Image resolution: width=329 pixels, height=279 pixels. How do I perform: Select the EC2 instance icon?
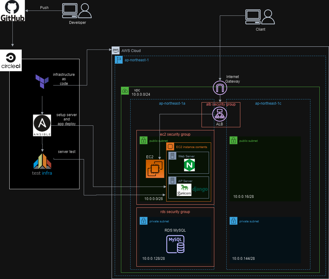point(155,168)
